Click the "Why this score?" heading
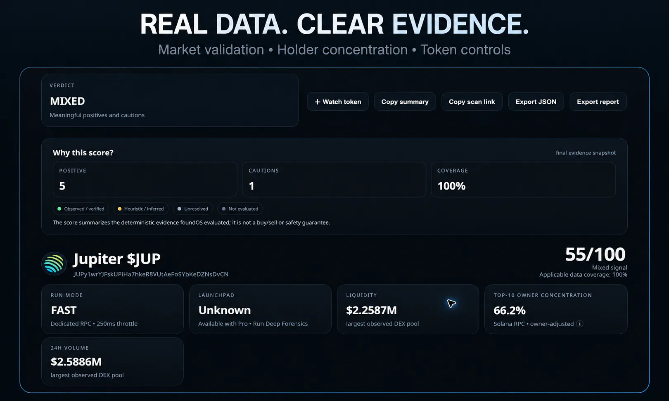This screenshot has height=401, width=669. tap(83, 153)
